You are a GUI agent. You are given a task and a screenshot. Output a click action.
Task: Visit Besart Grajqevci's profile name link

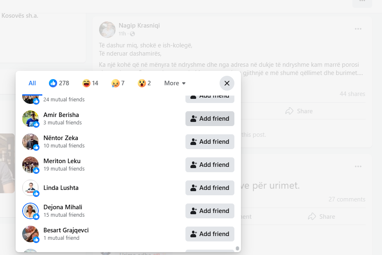(x=66, y=230)
